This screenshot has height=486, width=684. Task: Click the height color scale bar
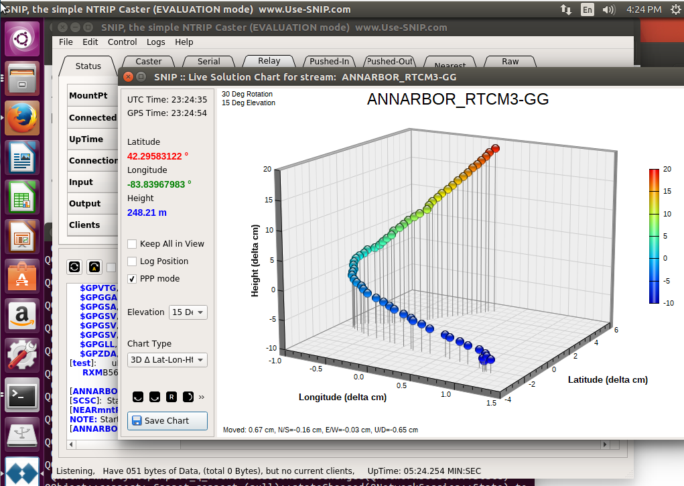click(x=654, y=236)
